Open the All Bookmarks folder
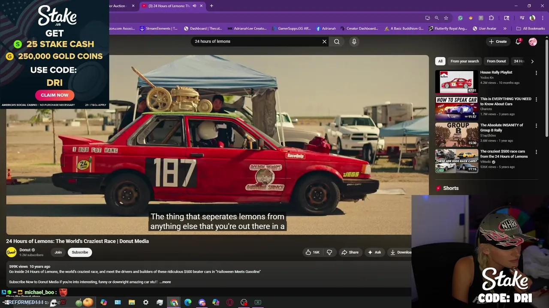This screenshot has width=549, height=308. (531, 29)
